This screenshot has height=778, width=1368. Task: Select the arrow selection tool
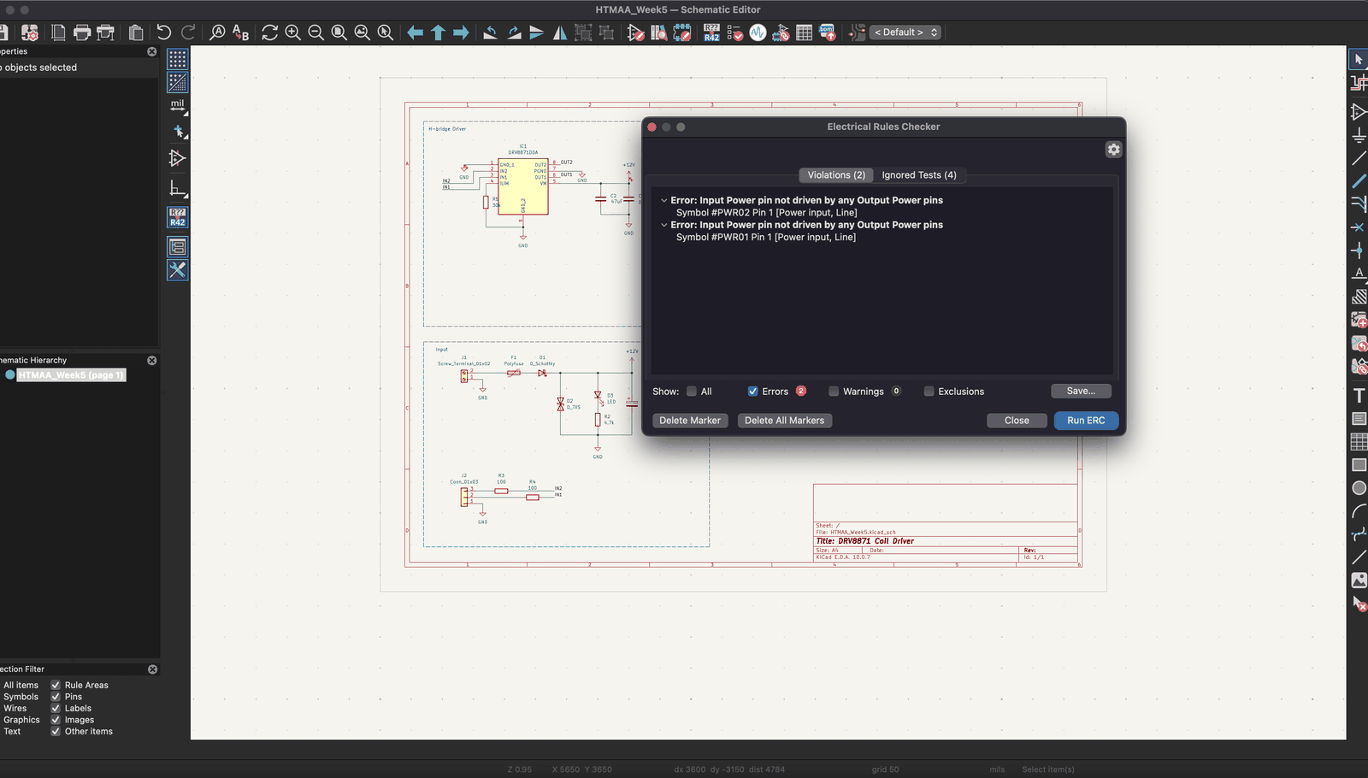tap(1359, 59)
